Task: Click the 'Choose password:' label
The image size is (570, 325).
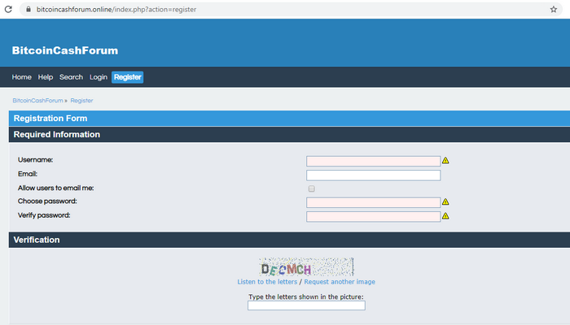Action: 47,201
